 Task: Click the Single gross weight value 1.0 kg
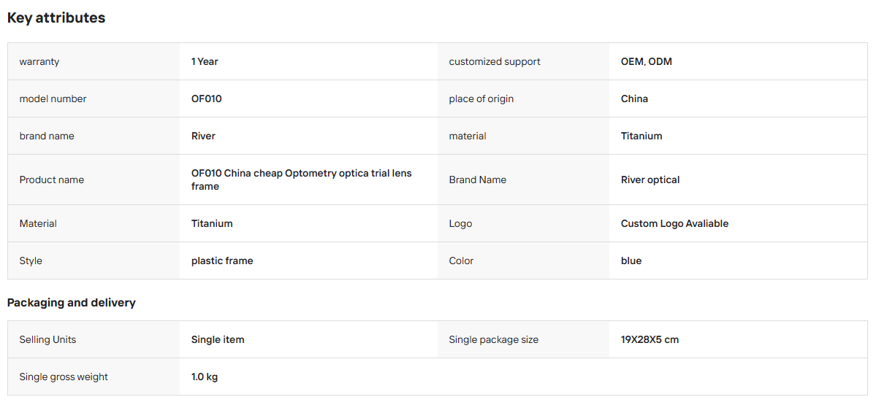point(205,377)
